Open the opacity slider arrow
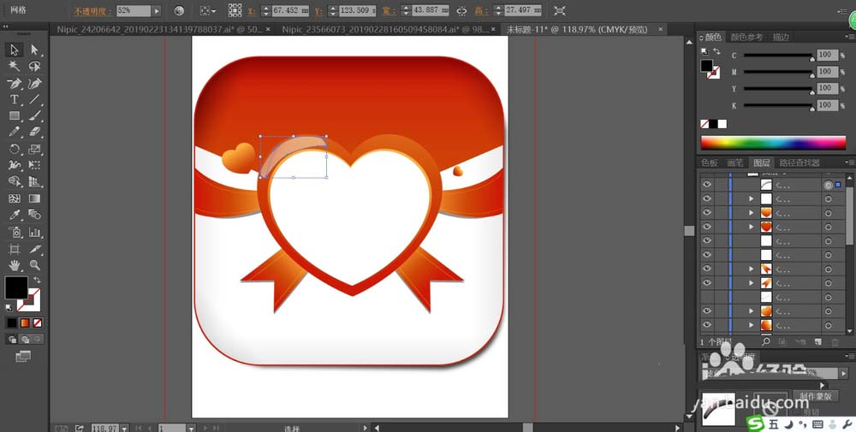This screenshot has width=856, height=432. [x=157, y=10]
